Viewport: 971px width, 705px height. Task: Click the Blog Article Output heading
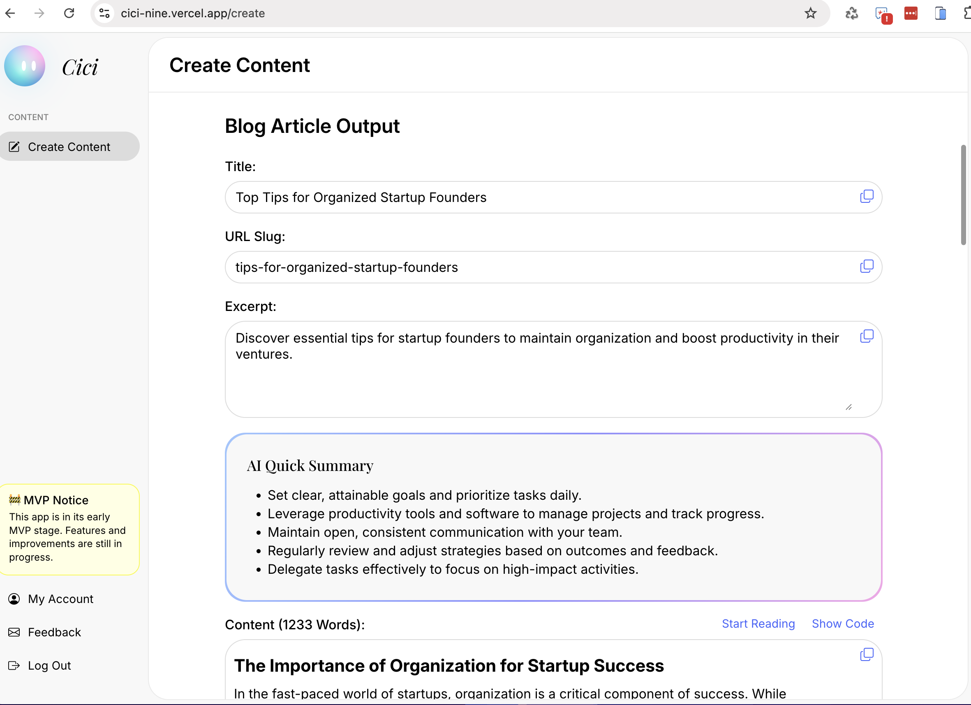312,126
